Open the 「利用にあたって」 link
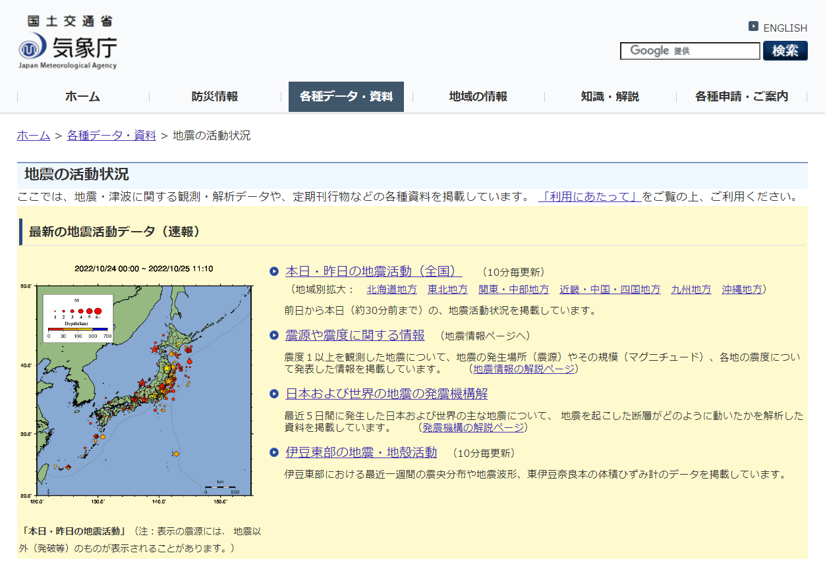The height and width of the screenshot is (576, 825). point(590,197)
